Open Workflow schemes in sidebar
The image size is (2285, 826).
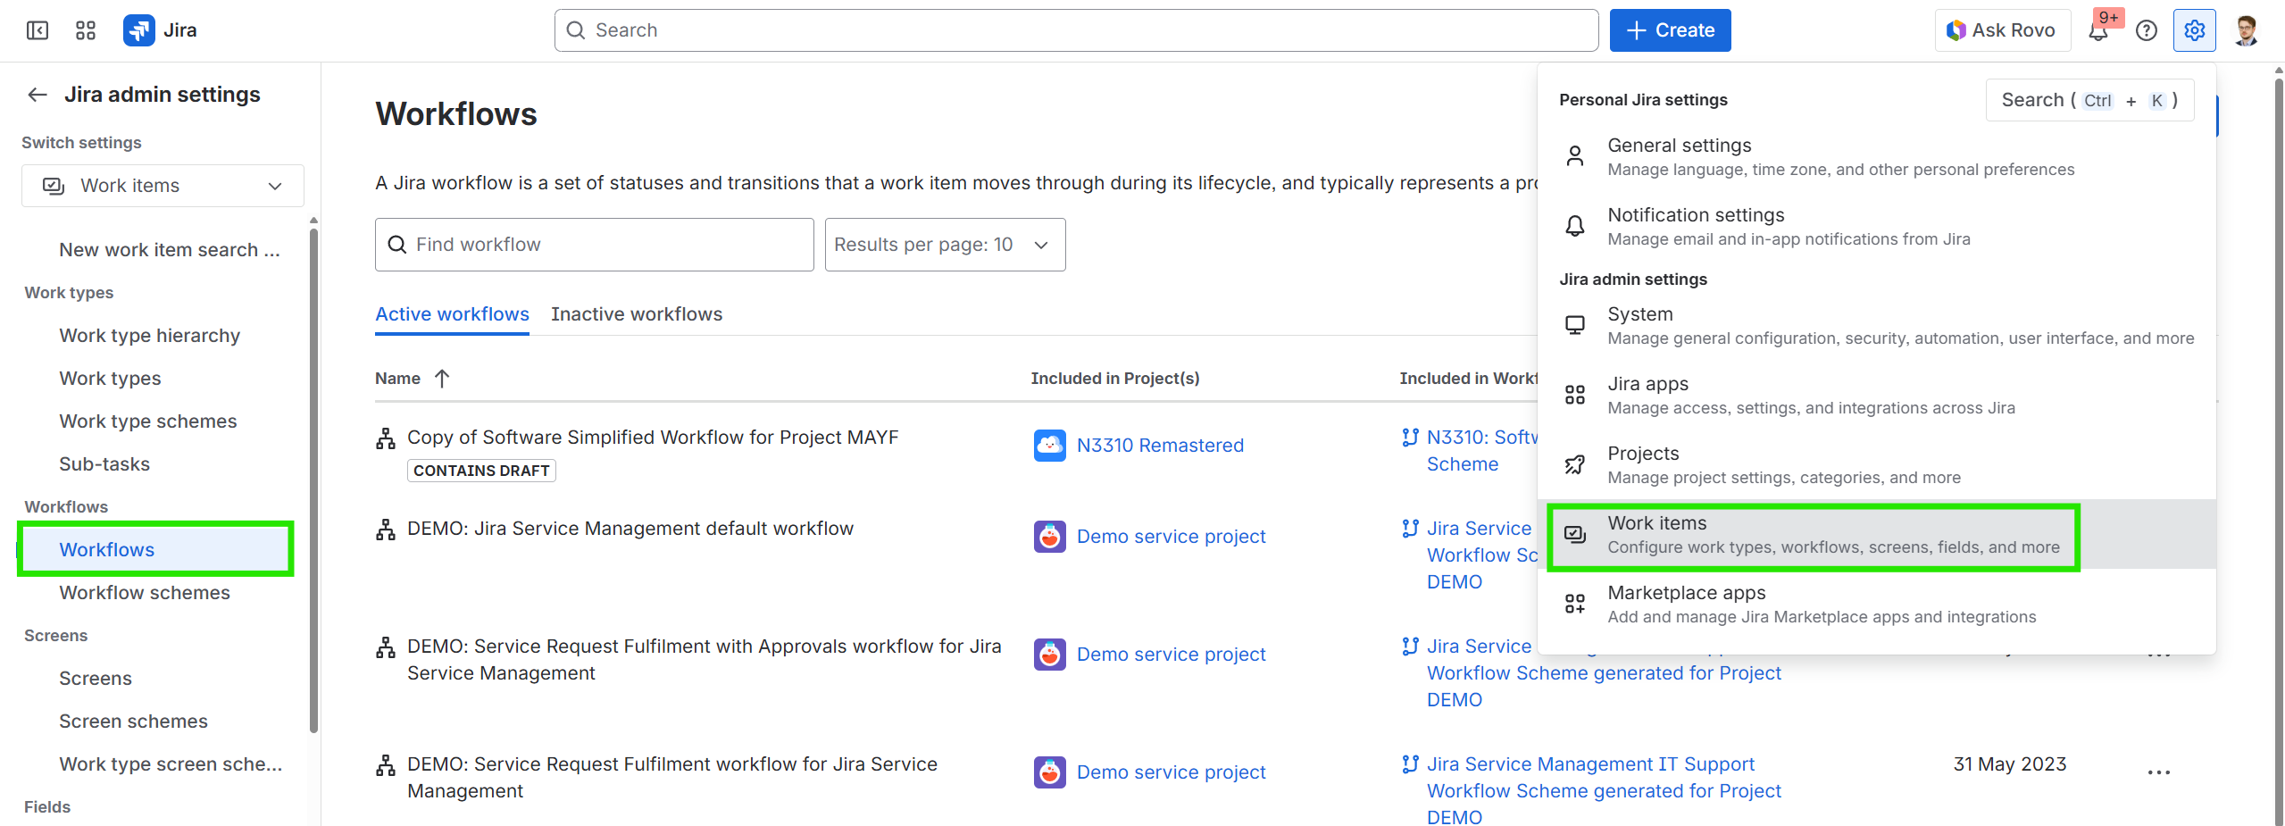[144, 593]
